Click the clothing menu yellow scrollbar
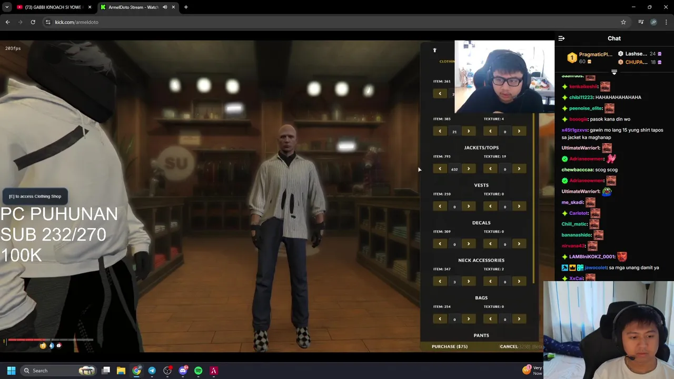 (533, 197)
